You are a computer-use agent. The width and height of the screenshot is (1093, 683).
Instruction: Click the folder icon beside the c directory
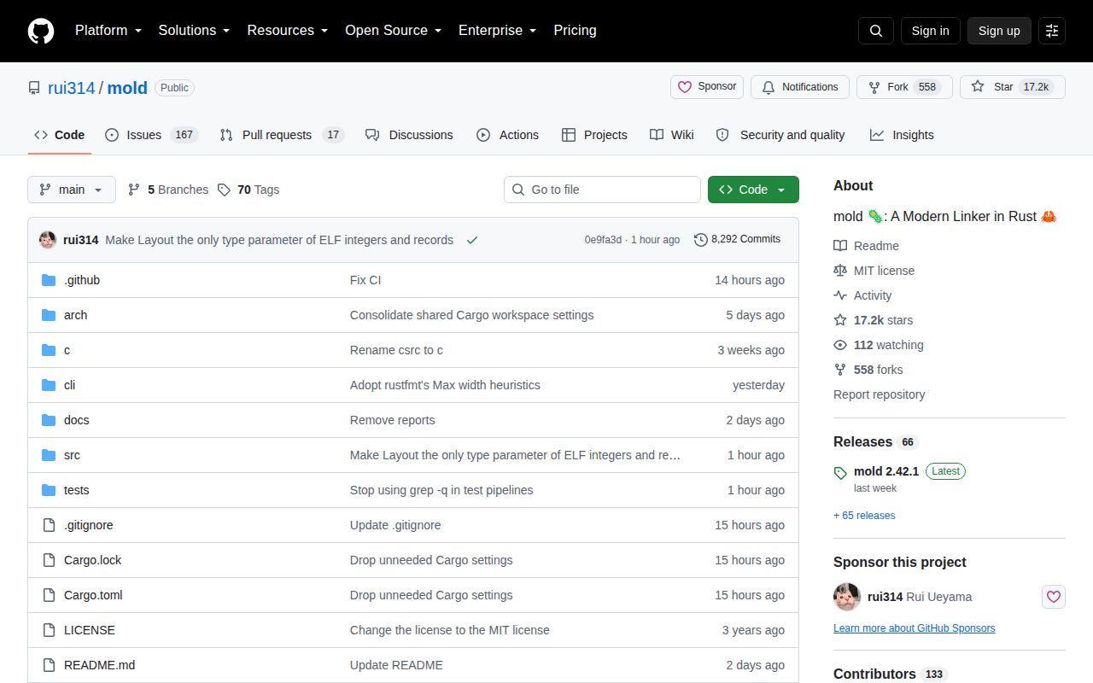(49, 350)
